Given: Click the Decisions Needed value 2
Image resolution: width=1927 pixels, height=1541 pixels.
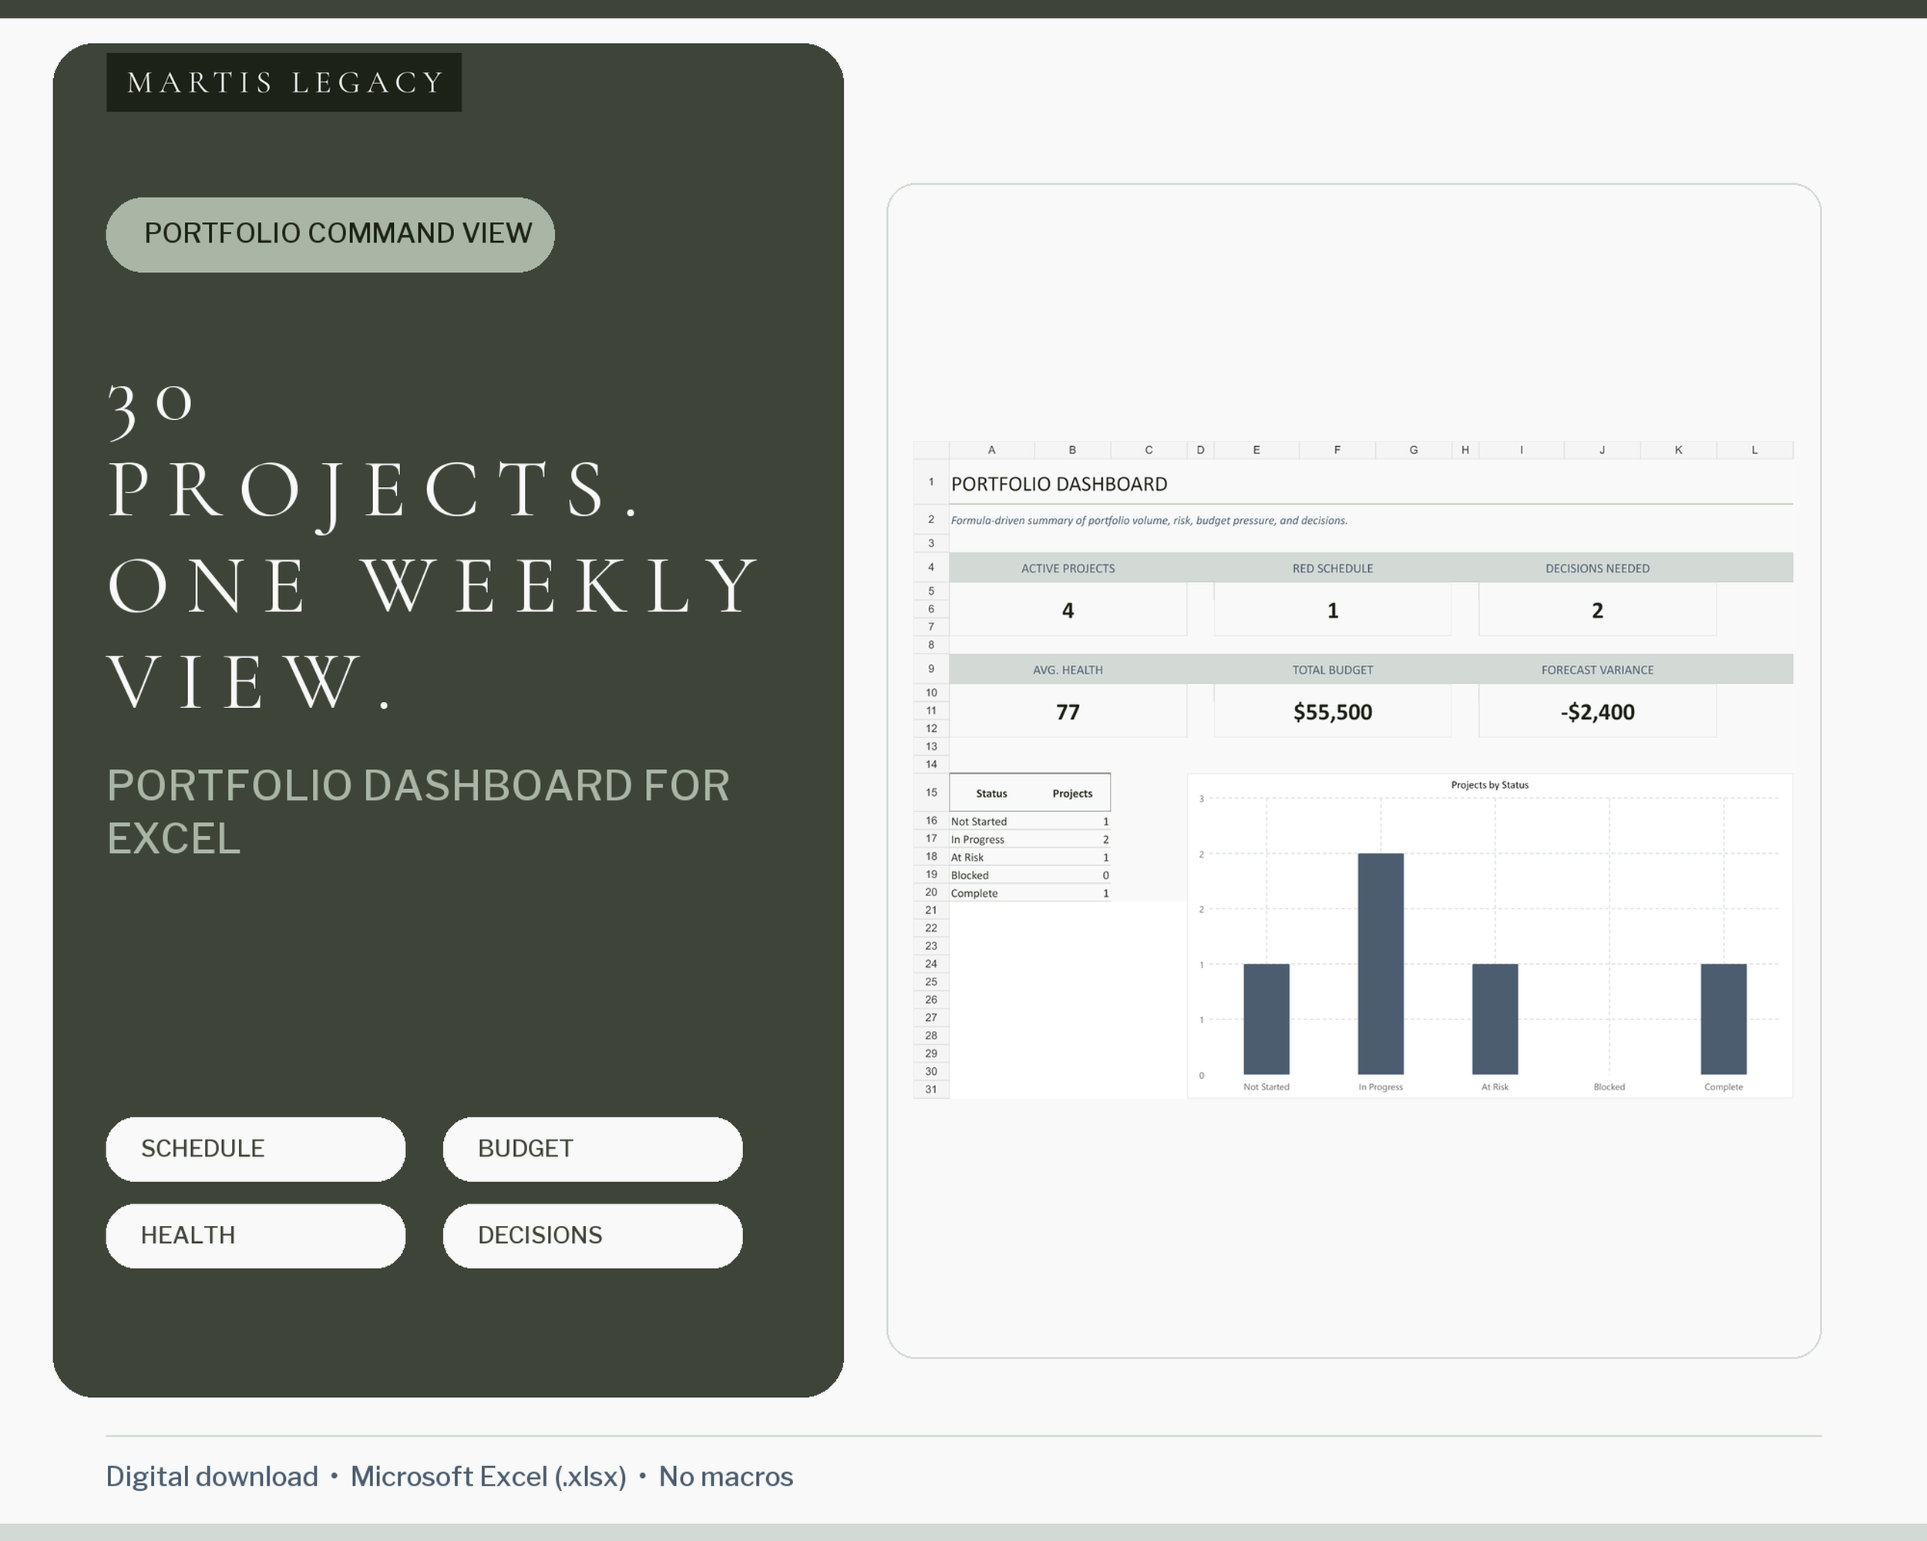Looking at the screenshot, I should [1597, 610].
